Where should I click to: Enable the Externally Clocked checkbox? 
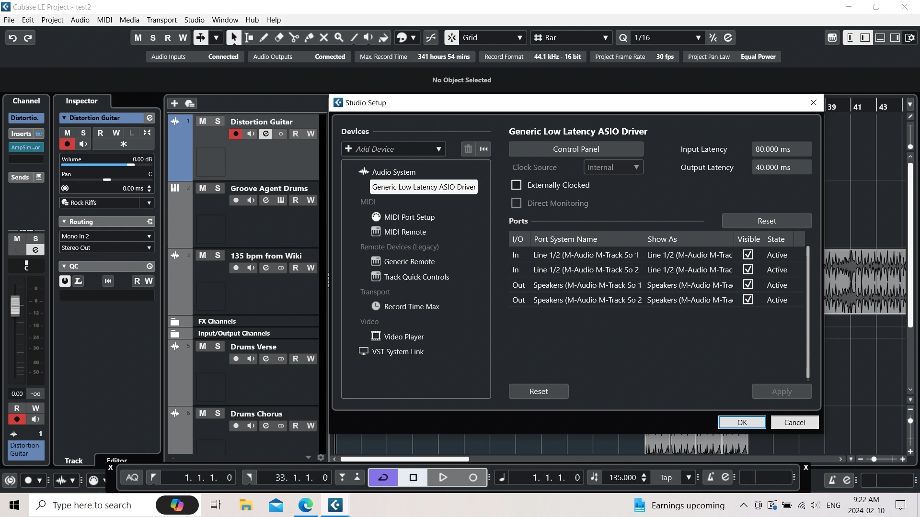[x=516, y=185]
